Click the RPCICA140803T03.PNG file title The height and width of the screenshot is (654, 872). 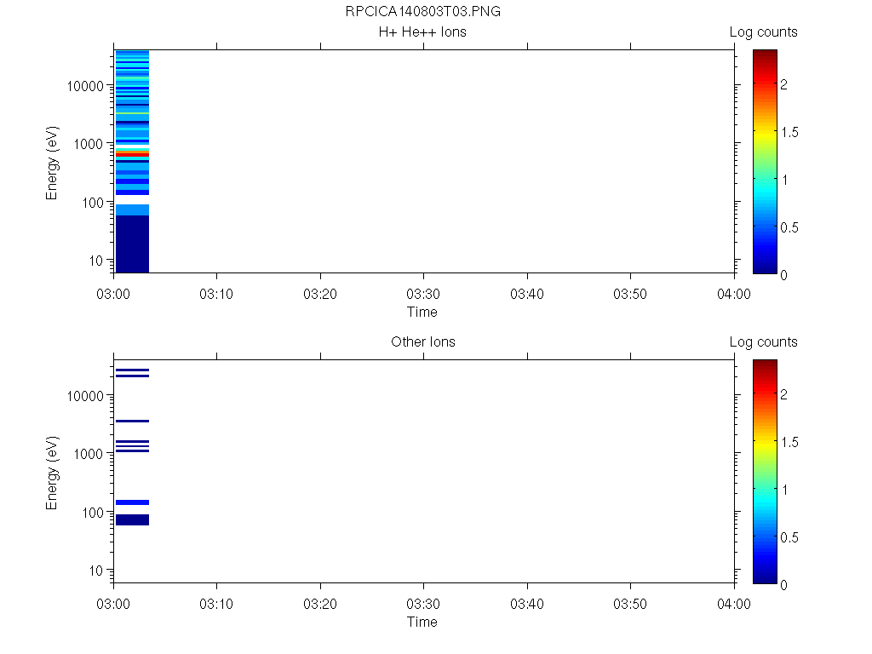[422, 11]
